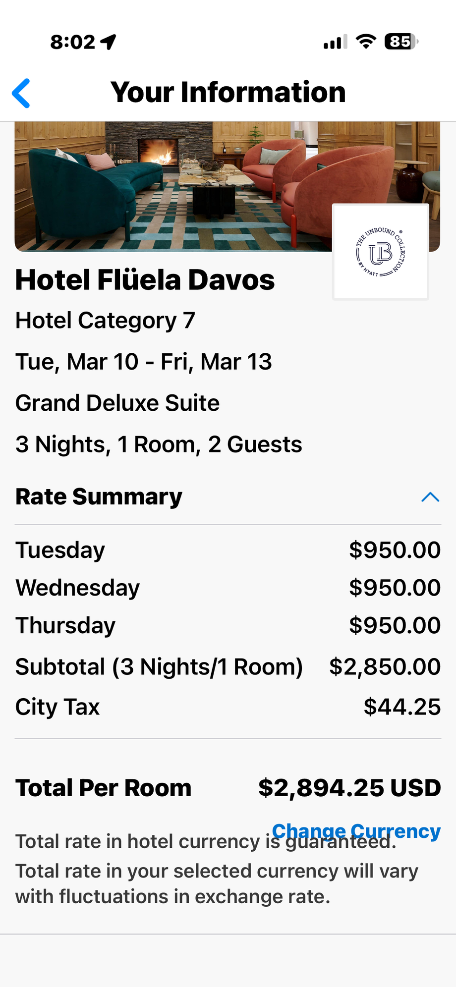456x987 pixels.
Task: Tap the Total Per Room amount
Action: click(349, 788)
